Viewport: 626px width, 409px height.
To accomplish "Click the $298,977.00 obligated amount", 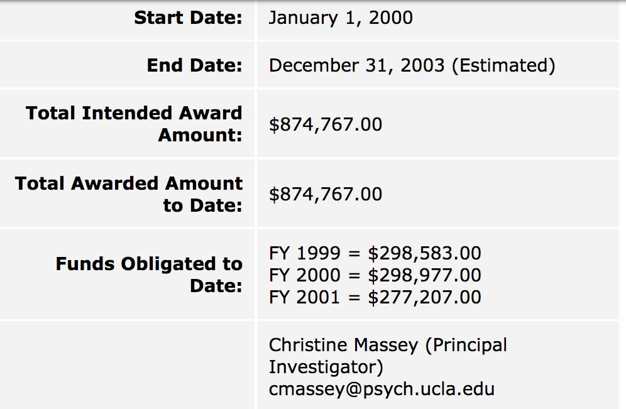I will point(425,275).
